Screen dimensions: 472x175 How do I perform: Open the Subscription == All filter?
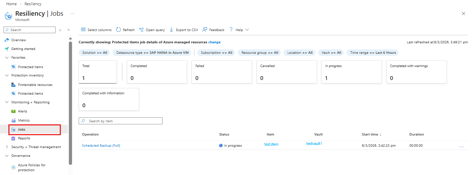coord(217,53)
